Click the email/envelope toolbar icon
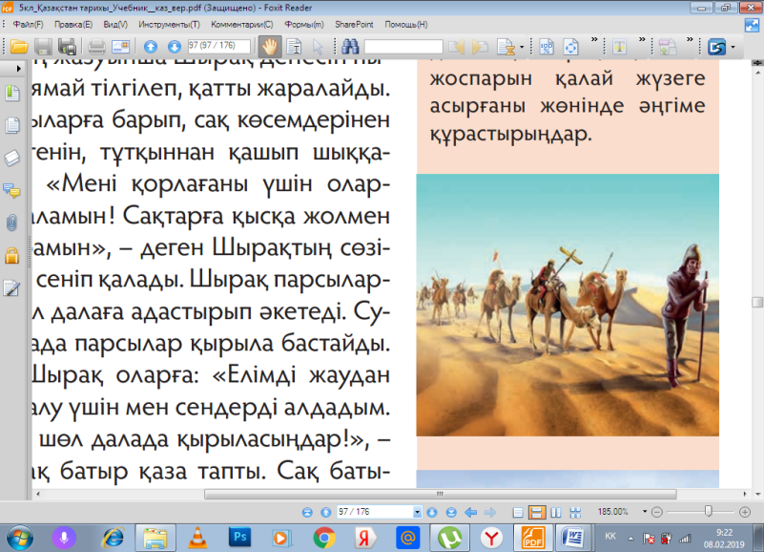Image resolution: width=764 pixels, height=552 pixels. (120, 47)
